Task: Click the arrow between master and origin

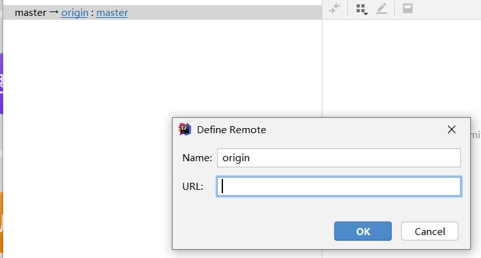Action: pyautogui.click(x=54, y=12)
